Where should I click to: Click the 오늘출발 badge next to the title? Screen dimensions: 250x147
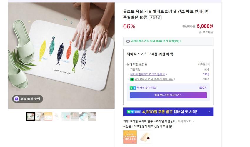tap(155, 18)
